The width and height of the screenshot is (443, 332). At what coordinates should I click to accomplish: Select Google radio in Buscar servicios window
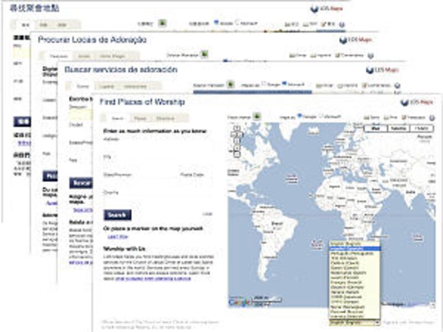pyautogui.click(x=264, y=84)
